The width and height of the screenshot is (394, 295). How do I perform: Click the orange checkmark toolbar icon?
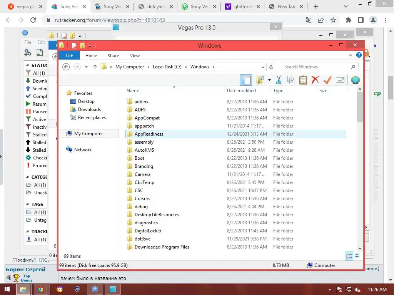tap(327, 80)
